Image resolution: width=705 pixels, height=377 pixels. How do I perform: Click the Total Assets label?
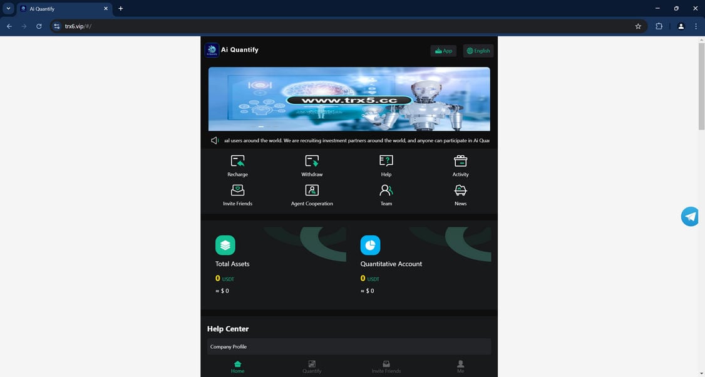coord(232,264)
